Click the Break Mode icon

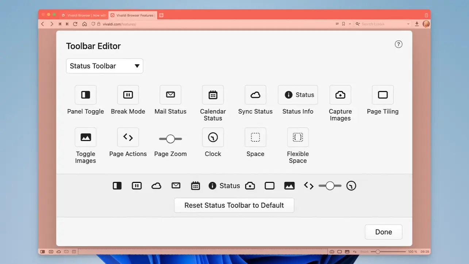(x=128, y=95)
